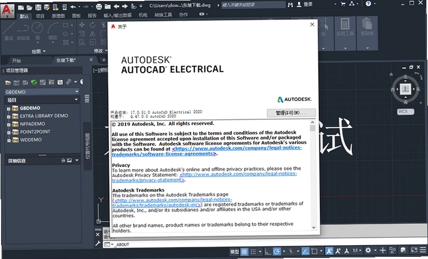Toggle polar tracking in status bar
This screenshot has height=259, width=428.
pos(277,252)
